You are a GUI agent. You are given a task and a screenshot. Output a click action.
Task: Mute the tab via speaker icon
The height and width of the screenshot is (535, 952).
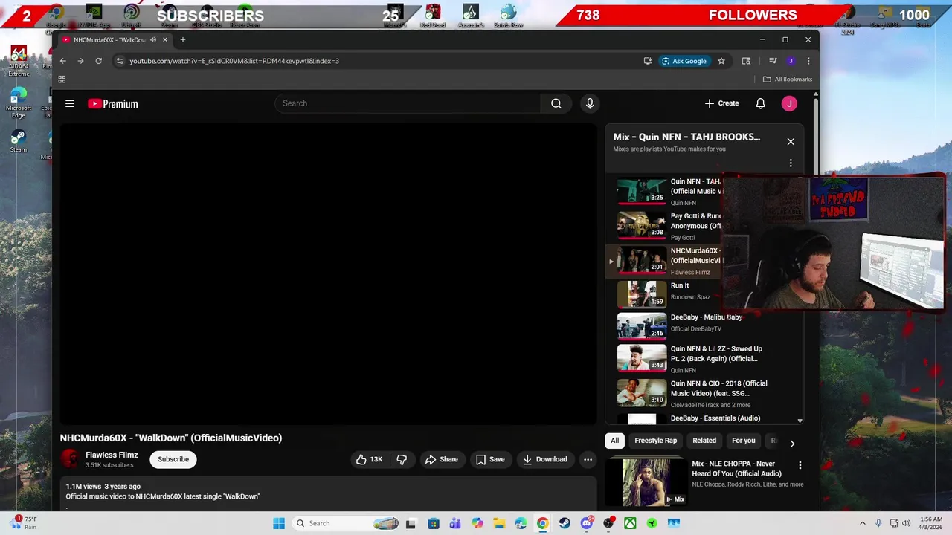[153, 39]
